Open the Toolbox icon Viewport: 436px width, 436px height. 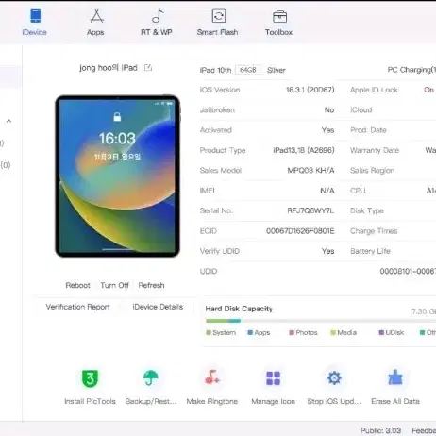(x=279, y=16)
